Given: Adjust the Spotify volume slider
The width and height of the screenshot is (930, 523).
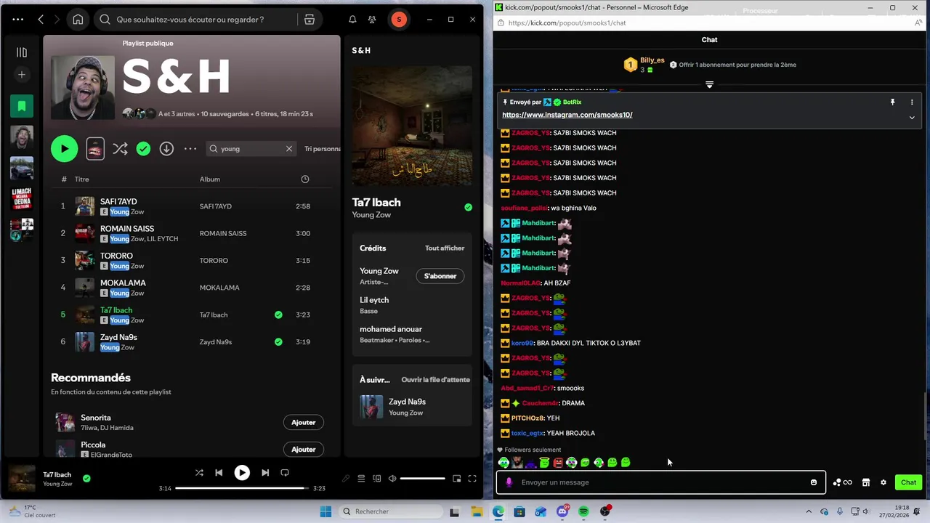Looking at the screenshot, I should coord(422,479).
